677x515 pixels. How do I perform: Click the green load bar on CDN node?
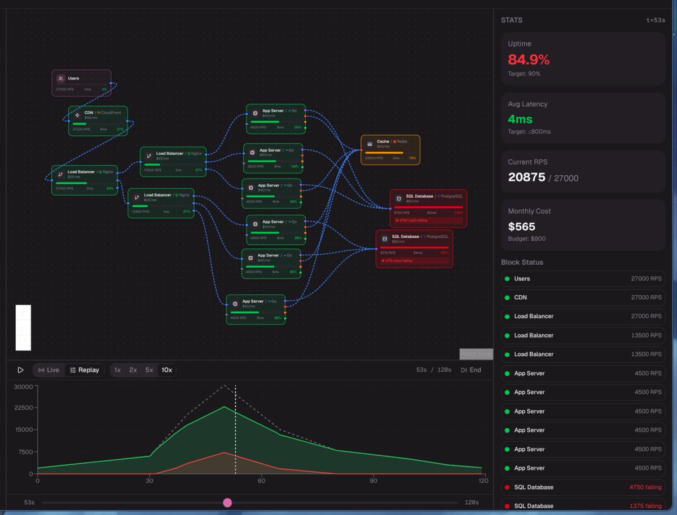click(80, 124)
